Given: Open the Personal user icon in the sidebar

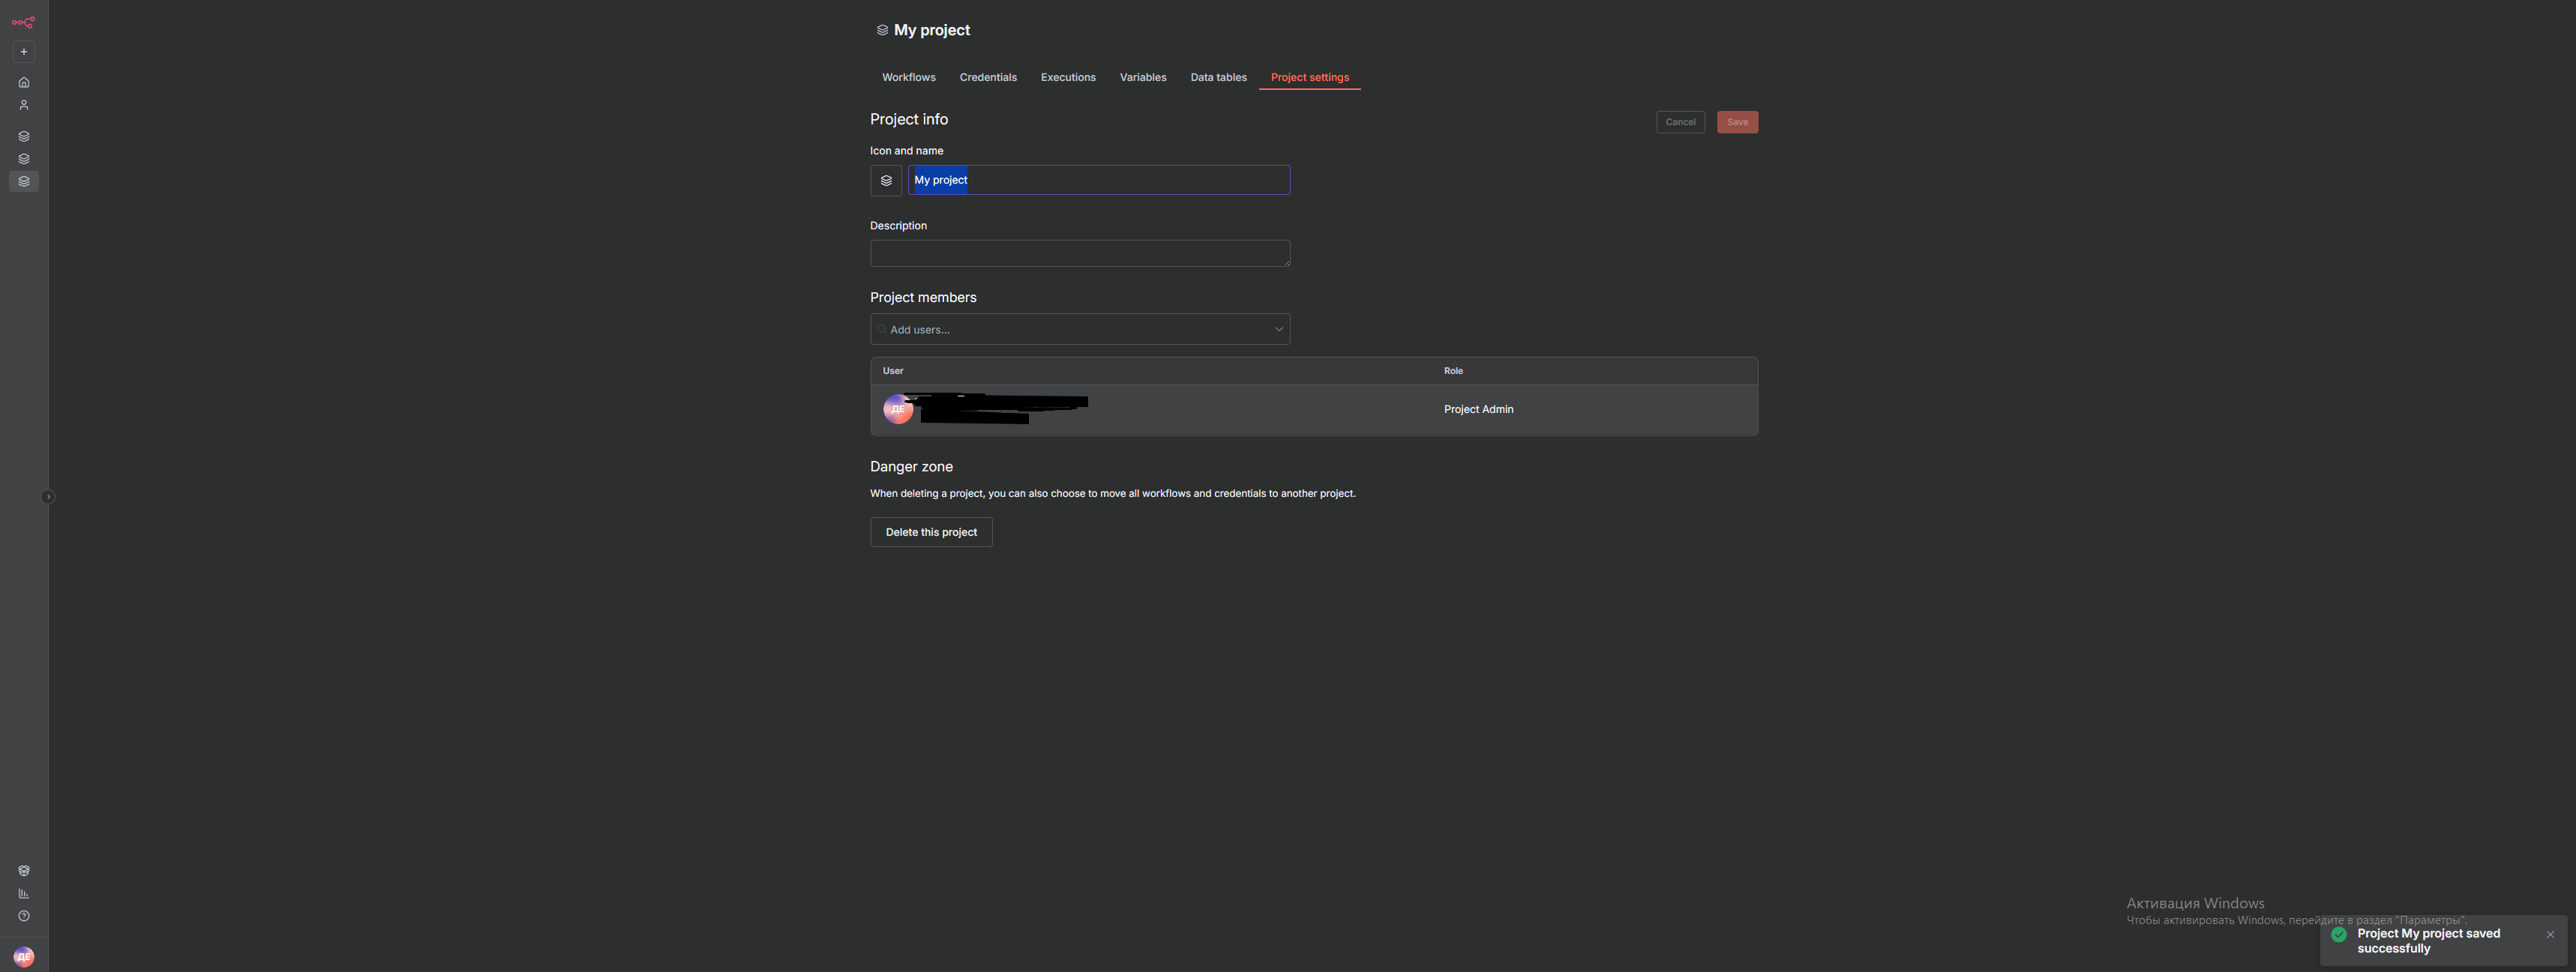Looking at the screenshot, I should coord(24,105).
